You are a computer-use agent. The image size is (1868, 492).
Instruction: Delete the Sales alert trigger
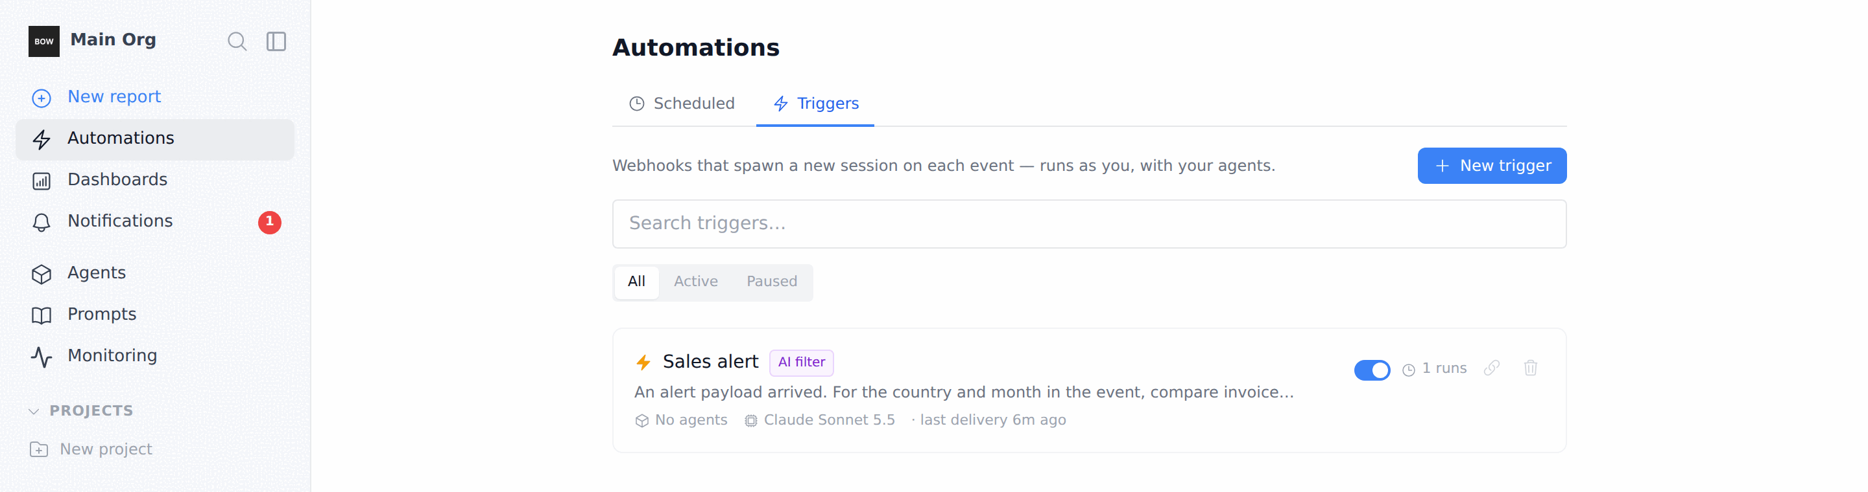[1531, 368]
